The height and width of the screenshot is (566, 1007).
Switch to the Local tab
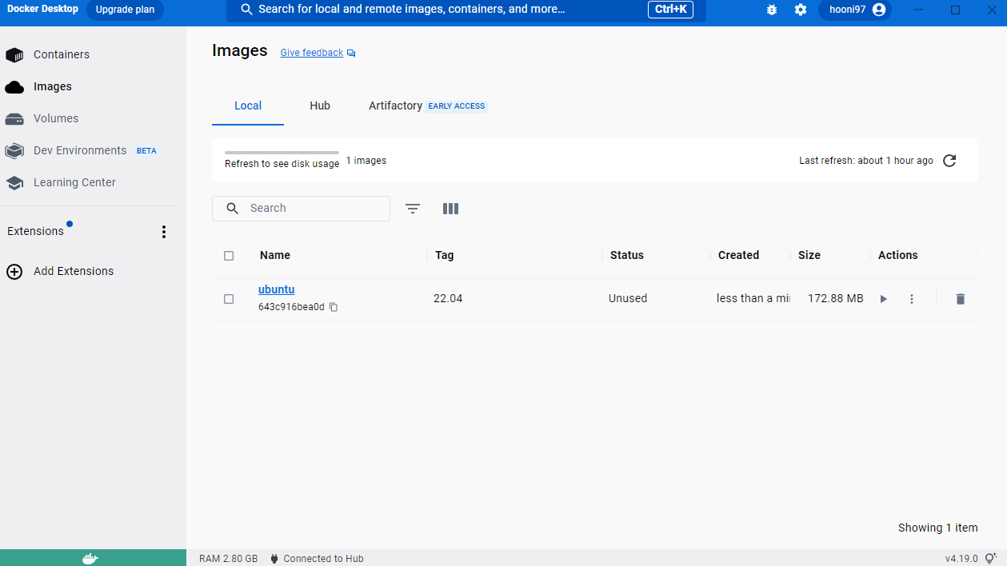(x=248, y=106)
